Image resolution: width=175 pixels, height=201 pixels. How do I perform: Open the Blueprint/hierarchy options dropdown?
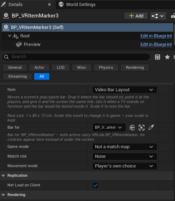[158, 16]
